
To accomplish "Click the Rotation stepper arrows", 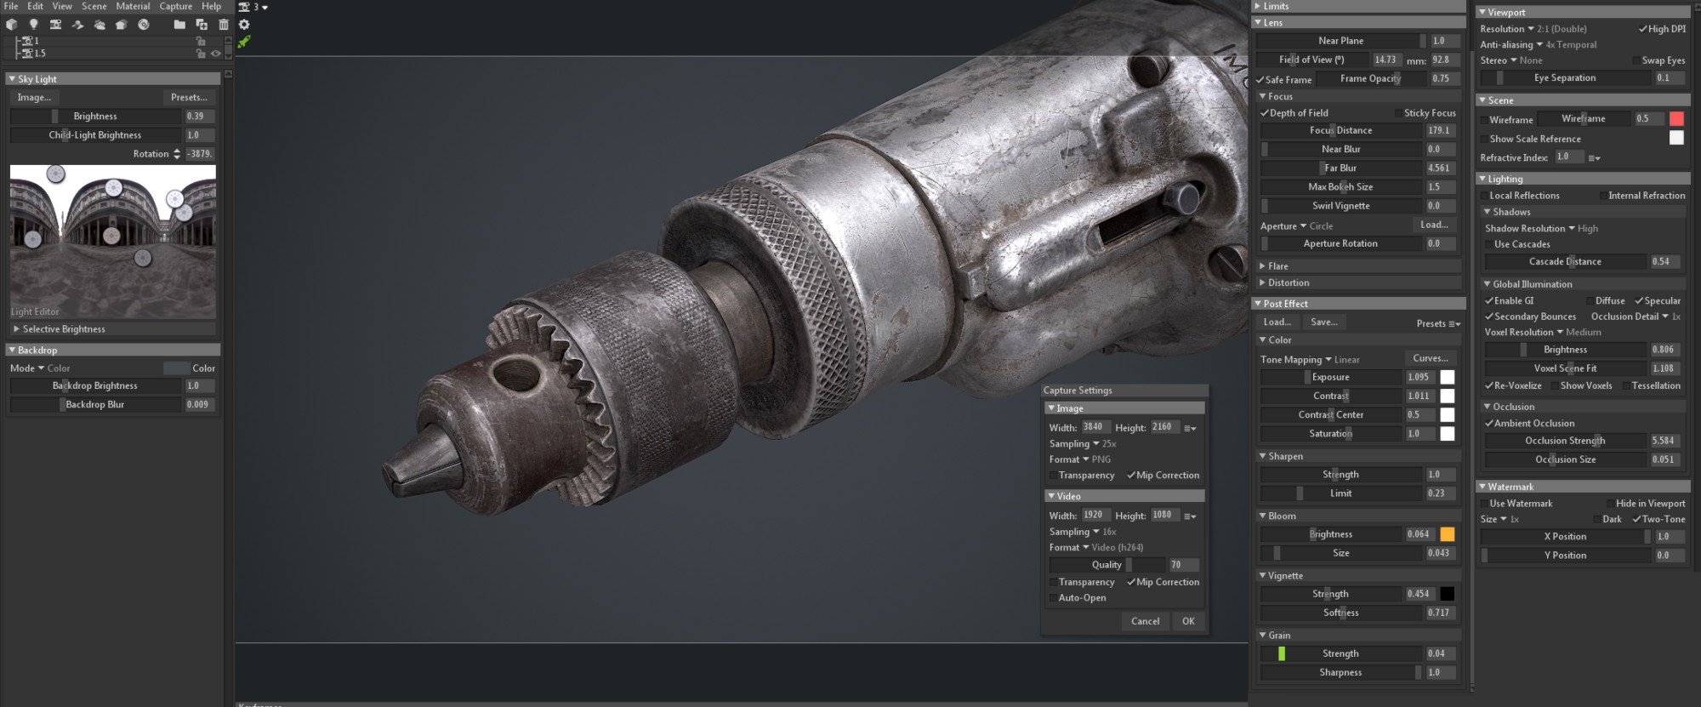I will point(177,154).
